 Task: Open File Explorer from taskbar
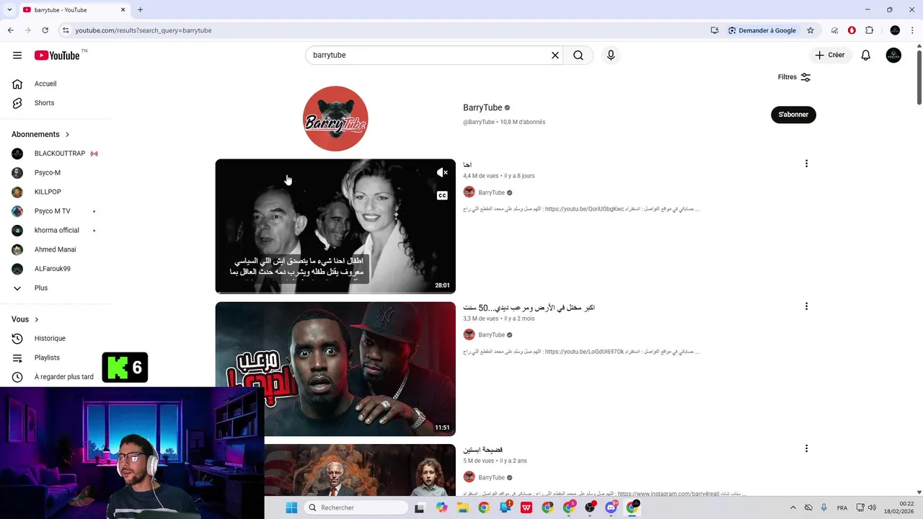point(463,507)
